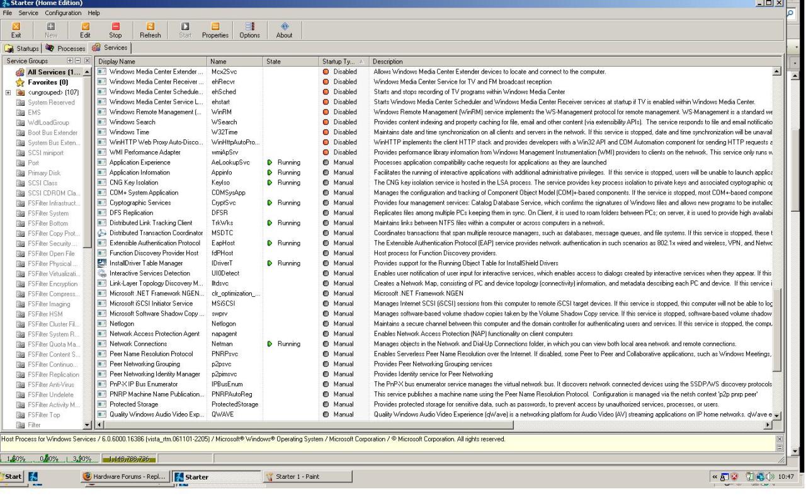Screen dimensions: 806x504
Task: Open Hardware Forums taskbar button
Action: (x=125, y=477)
